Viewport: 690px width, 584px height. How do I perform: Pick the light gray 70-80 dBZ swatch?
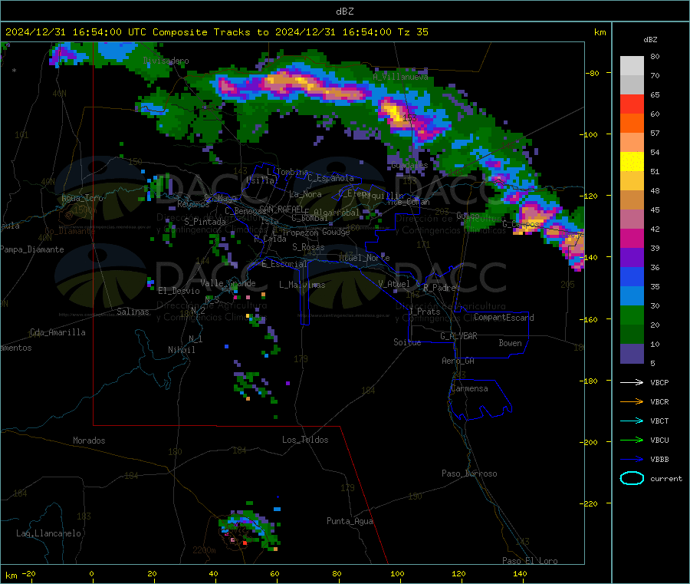[x=632, y=66]
